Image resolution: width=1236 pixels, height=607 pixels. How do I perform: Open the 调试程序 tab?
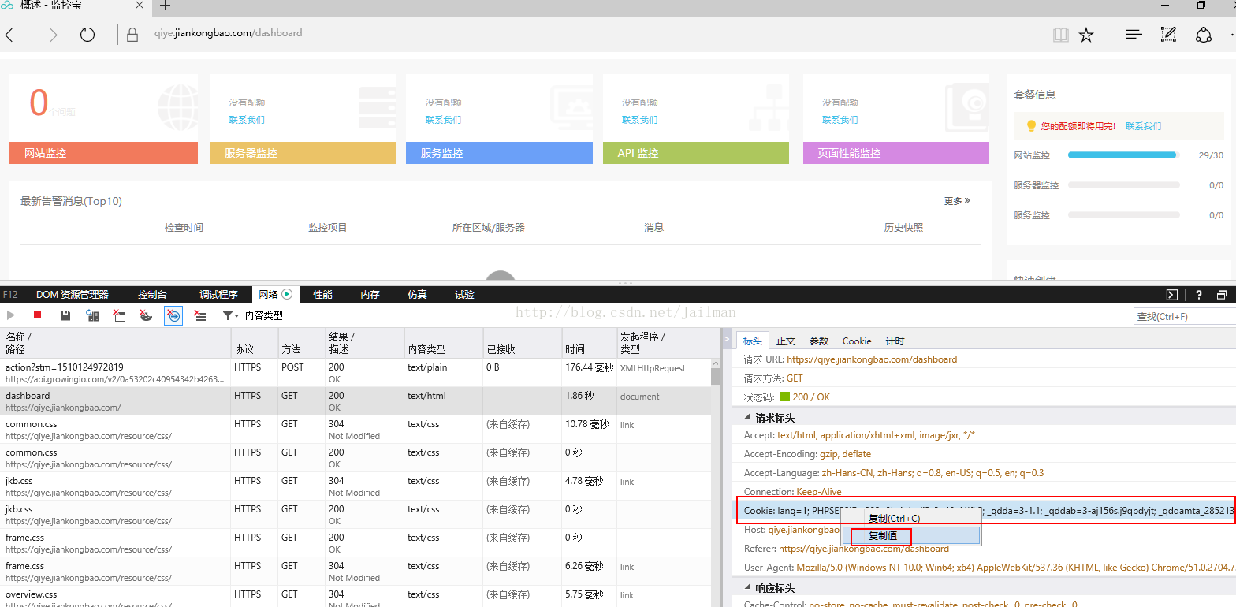point(218,295)
